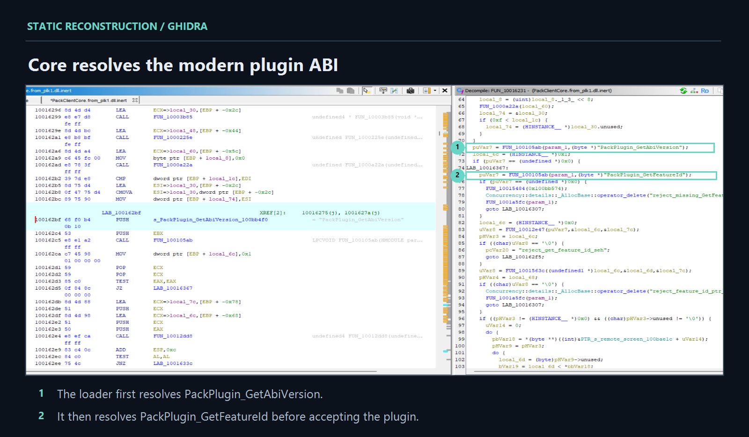The height and width of the screenshot is (437, 749).
Task: Click goto LAB_100162f5 on line 87
Action: pos(514,257)
